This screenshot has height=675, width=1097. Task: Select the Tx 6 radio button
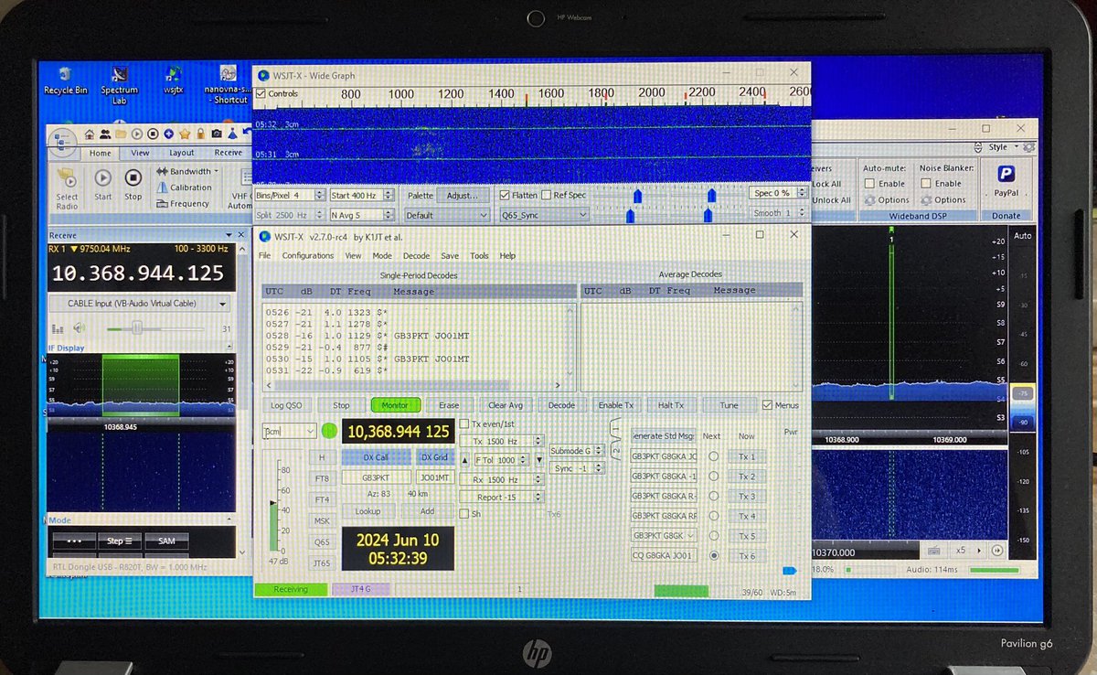(716, 556)
